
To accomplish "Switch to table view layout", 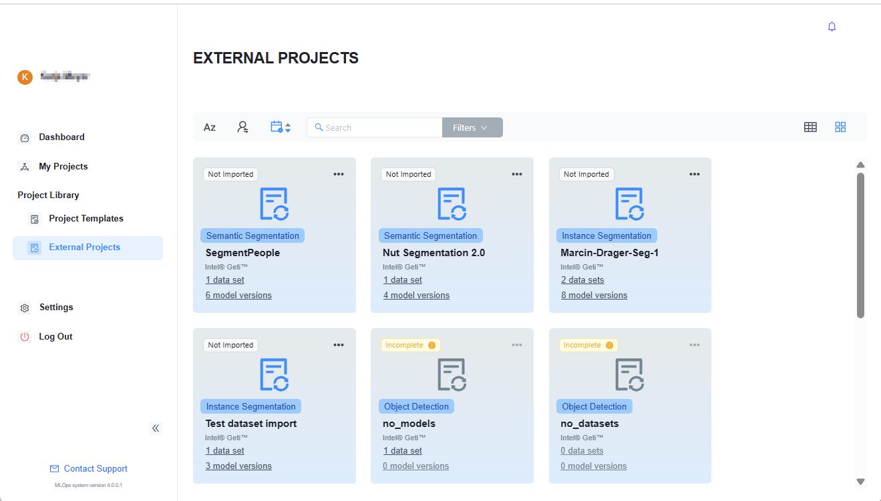I will (810, 127).
